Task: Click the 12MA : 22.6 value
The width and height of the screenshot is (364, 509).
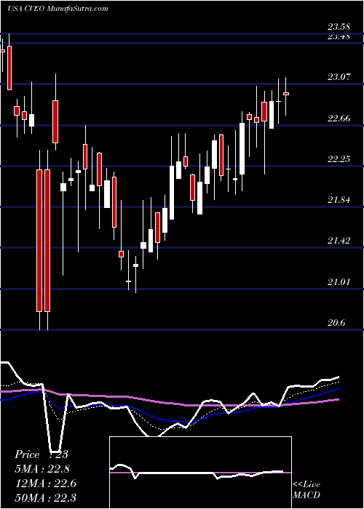Action: click(45, 483)
